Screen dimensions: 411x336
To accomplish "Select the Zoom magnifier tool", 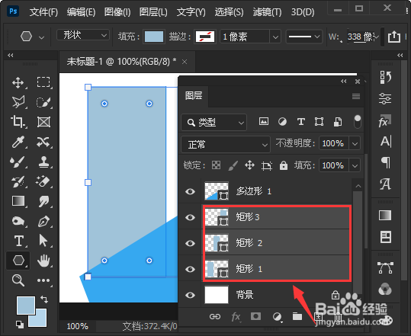I will point(18,280).
